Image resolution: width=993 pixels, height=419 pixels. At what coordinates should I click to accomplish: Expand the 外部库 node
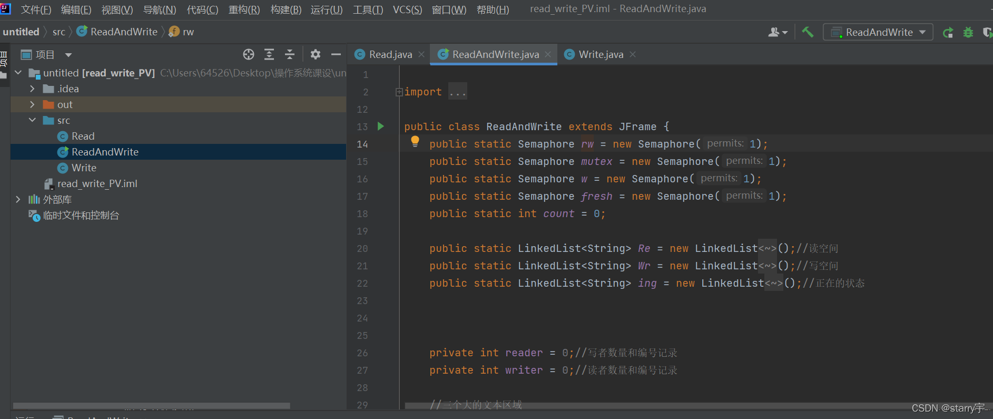18,199
